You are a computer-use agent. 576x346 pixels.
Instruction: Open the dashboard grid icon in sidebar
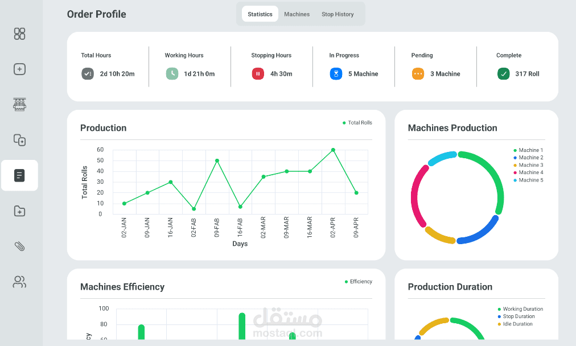coord(19,34)
